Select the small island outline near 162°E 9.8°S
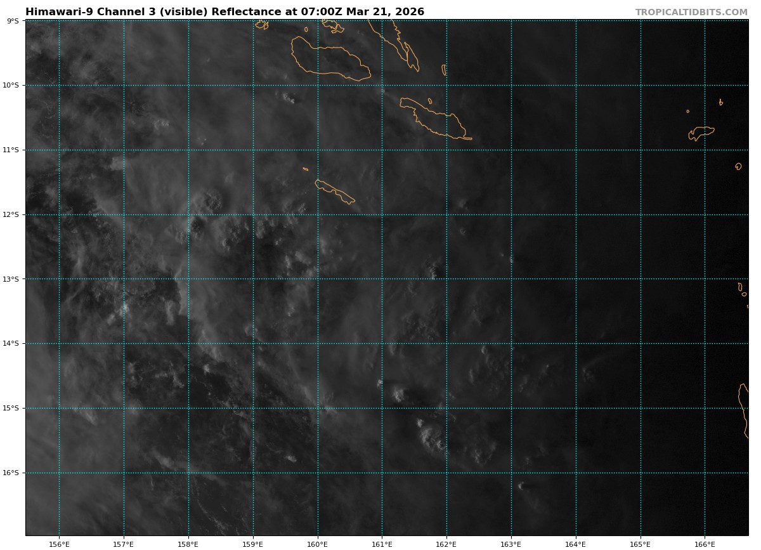The image size is (761, 550). [444, 70]
